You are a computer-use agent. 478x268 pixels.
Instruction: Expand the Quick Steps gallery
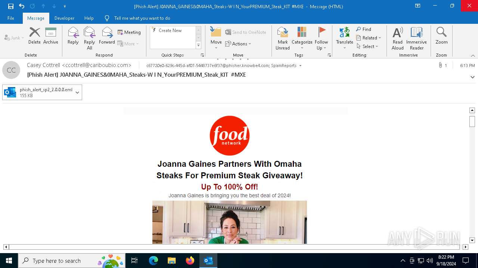tap(198, 45)
